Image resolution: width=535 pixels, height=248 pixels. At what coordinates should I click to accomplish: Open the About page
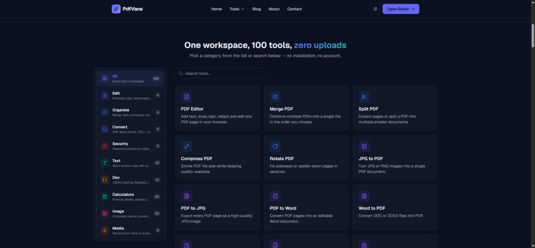pyautogui.click(x=274, y=9)
